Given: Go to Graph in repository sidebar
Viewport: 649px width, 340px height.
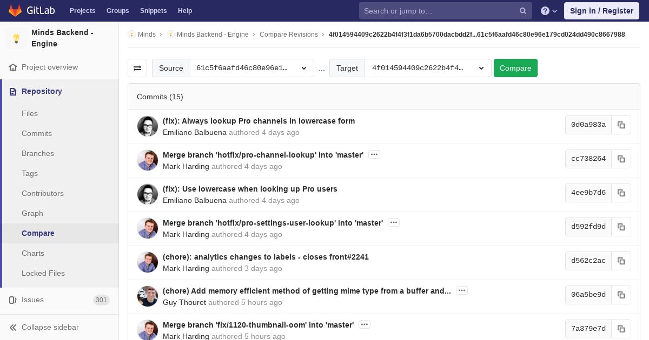Looking at the screenshot, I should [32, 214].
